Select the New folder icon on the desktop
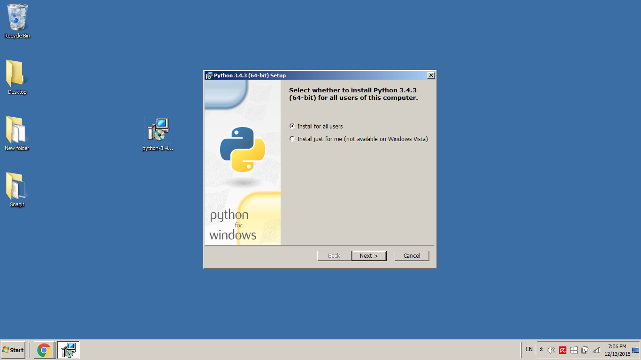This screenshot has width=641, height=360. 17,134
